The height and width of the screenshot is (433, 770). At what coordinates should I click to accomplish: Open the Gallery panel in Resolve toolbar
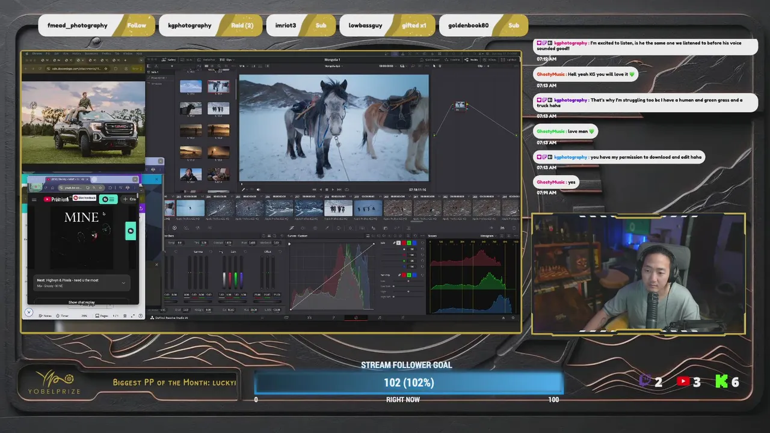coord(170,60)
